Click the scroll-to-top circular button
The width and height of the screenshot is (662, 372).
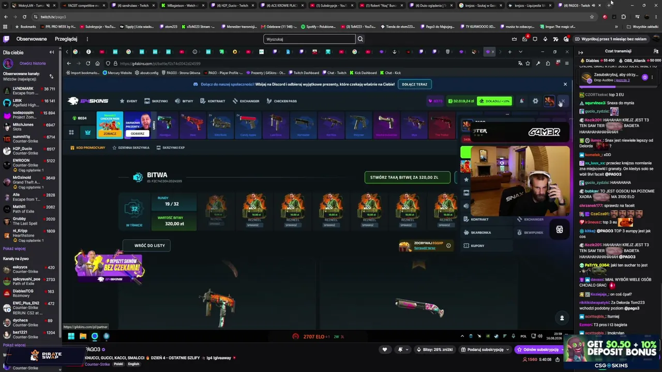coord(562,318)
